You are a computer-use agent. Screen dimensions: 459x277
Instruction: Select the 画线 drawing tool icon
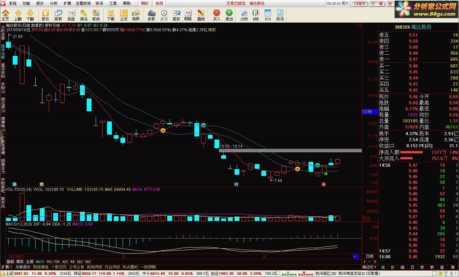(201, 15)
